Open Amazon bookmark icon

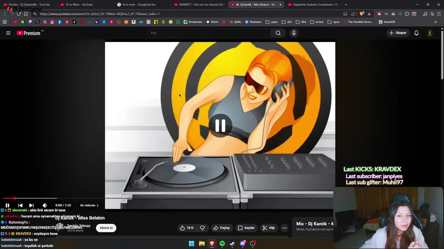coord(134,22)
